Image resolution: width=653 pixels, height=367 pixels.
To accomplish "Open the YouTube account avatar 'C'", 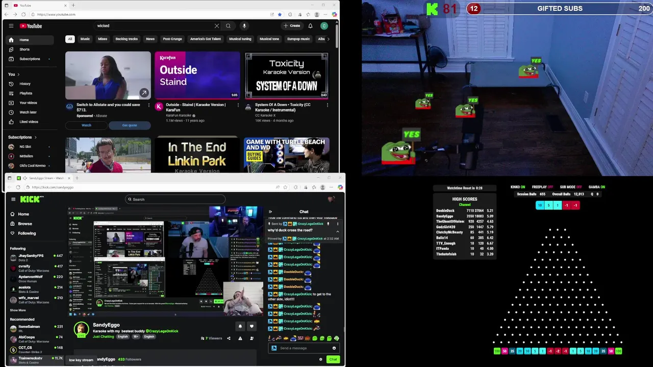I will [324, 26].
